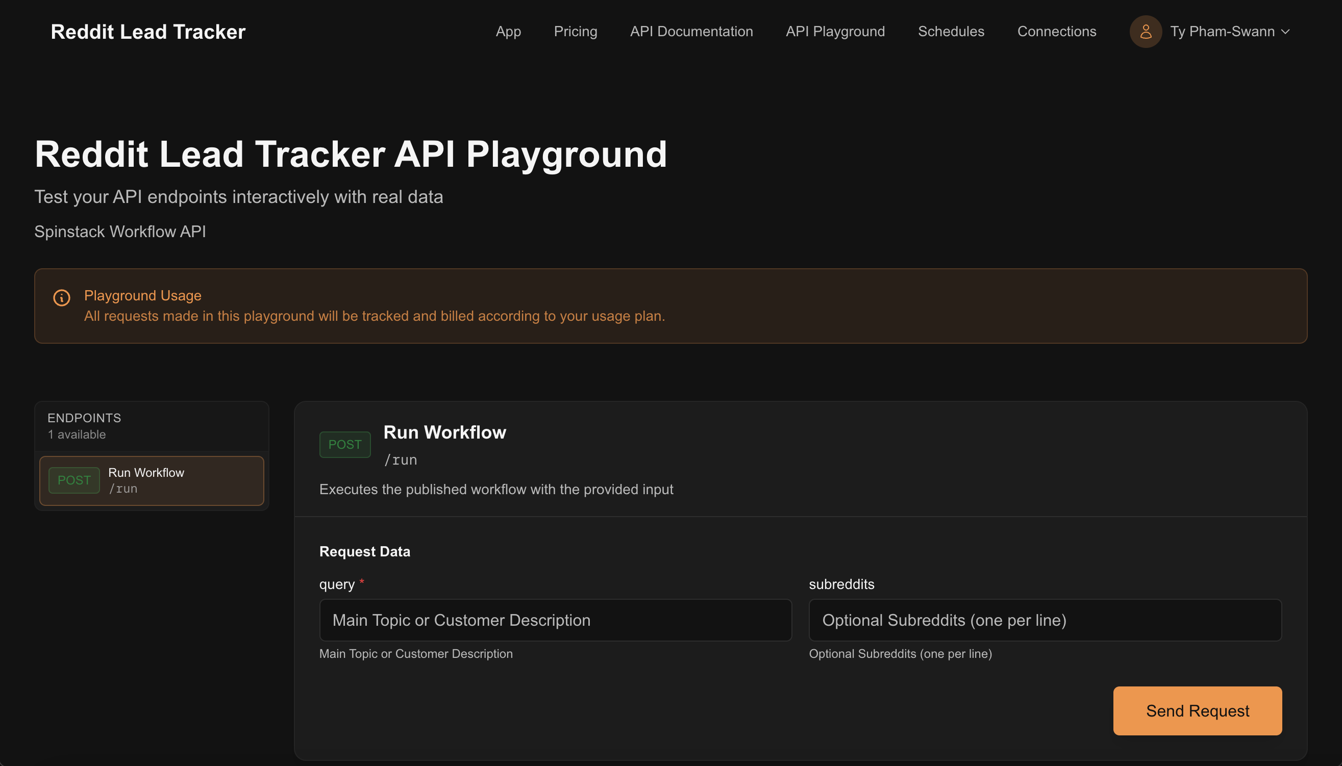Go to the Connections page
The width and height of the screenshot is (1342, 766).
click(1056, 31)
